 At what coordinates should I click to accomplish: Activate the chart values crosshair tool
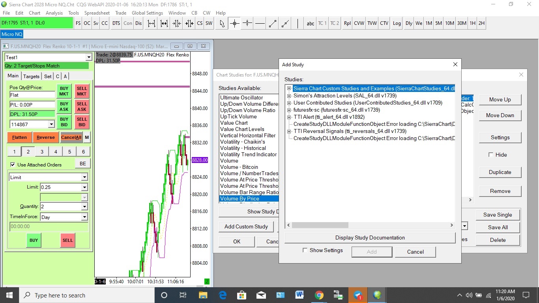[x=234, y=23]
